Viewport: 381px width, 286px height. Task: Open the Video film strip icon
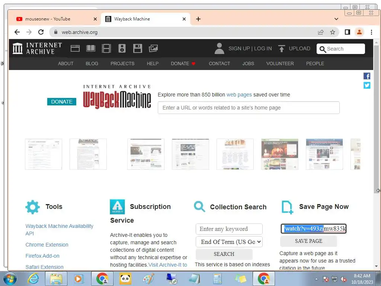pyautogui.click(x=106, y=48)
